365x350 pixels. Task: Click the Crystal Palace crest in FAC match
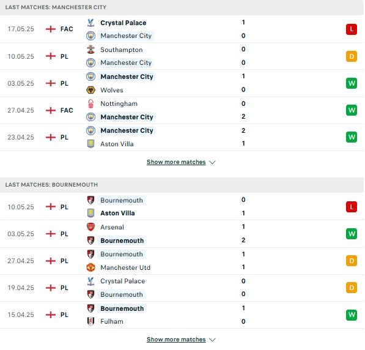pyautogui.click(x=90, y=23)
